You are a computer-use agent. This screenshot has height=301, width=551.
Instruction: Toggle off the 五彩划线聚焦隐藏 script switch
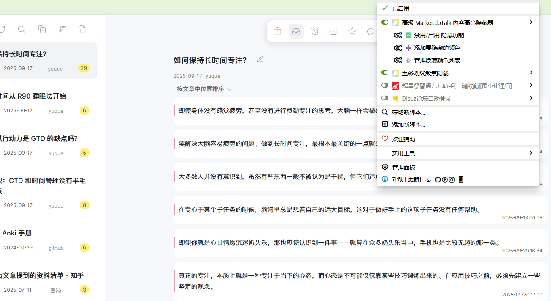385,73
